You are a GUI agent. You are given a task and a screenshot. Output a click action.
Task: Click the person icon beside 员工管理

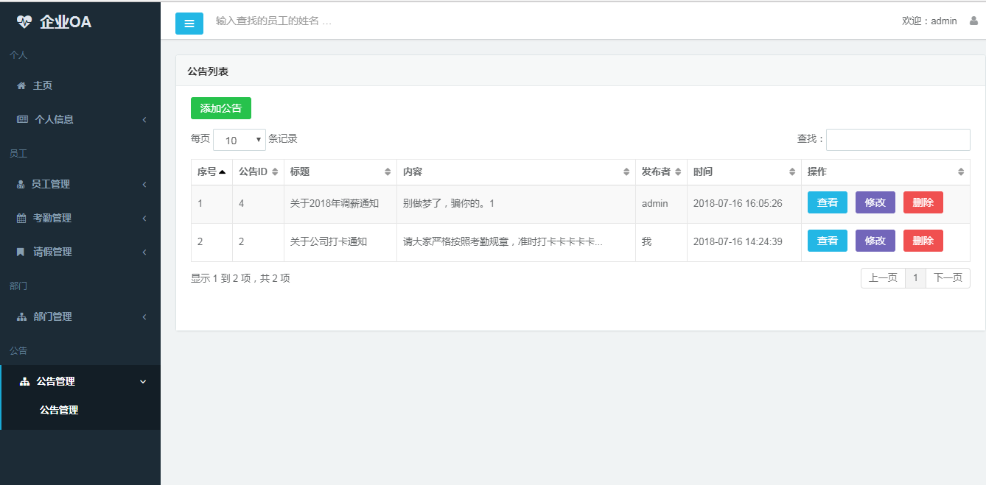click(x=21, y=184)
